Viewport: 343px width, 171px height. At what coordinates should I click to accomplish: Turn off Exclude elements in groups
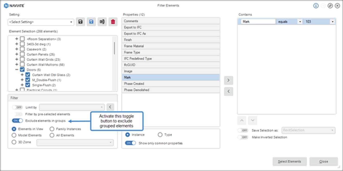click(x=17, y=121)
